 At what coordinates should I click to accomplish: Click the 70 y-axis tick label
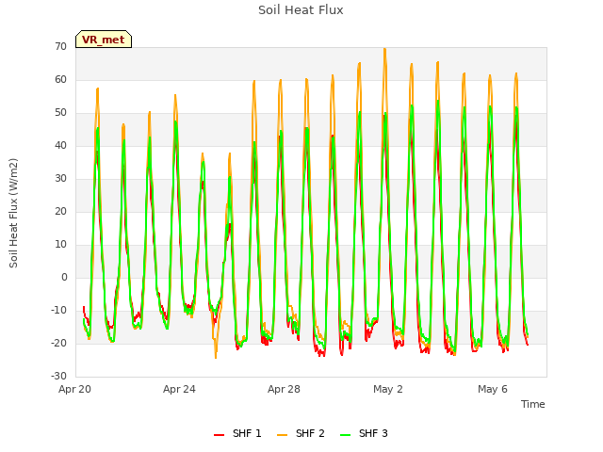(x=60, y=46)
